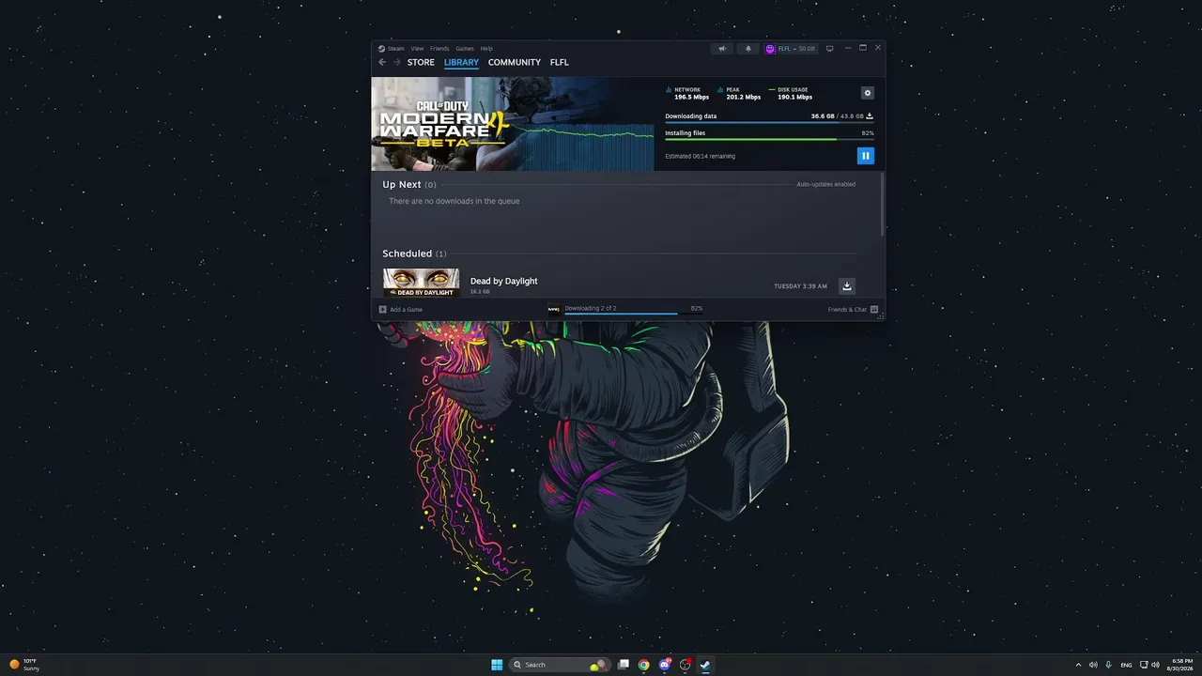Open the FLFL profile tab

[560, 63]
